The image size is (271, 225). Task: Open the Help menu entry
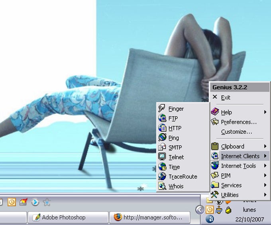click(x=240, y=112)
